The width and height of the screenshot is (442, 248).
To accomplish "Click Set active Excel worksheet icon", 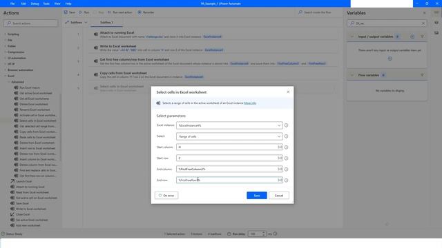I will (12, 220).
